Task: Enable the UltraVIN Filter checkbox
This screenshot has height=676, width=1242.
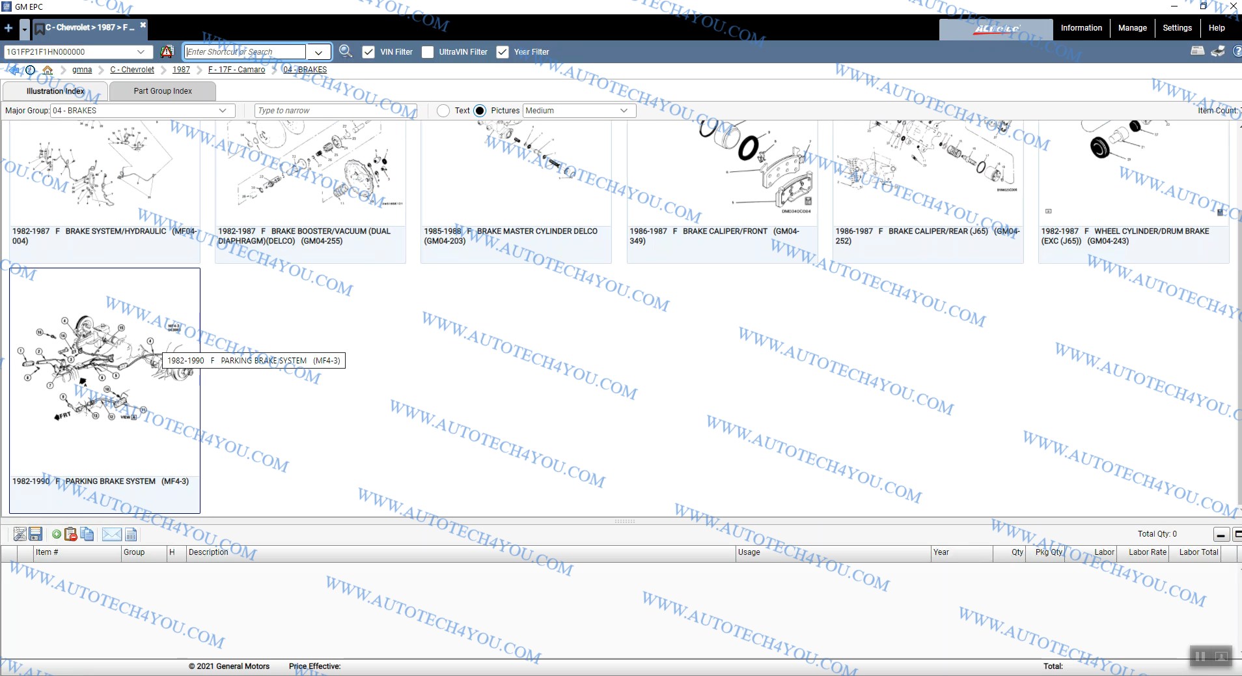Action: pos(428,52)
